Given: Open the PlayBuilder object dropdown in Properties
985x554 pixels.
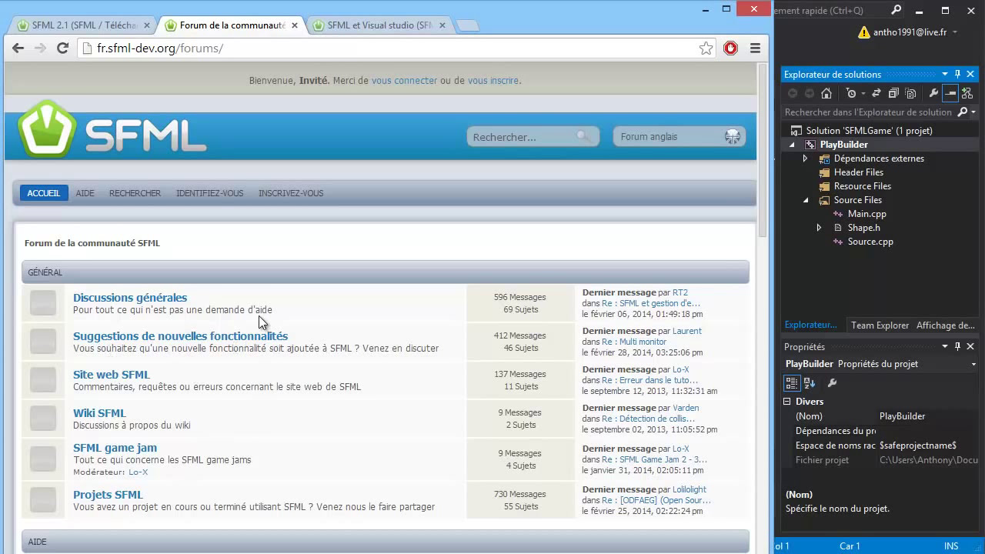Looking at the screenshot, I should (x=973, y=364).
